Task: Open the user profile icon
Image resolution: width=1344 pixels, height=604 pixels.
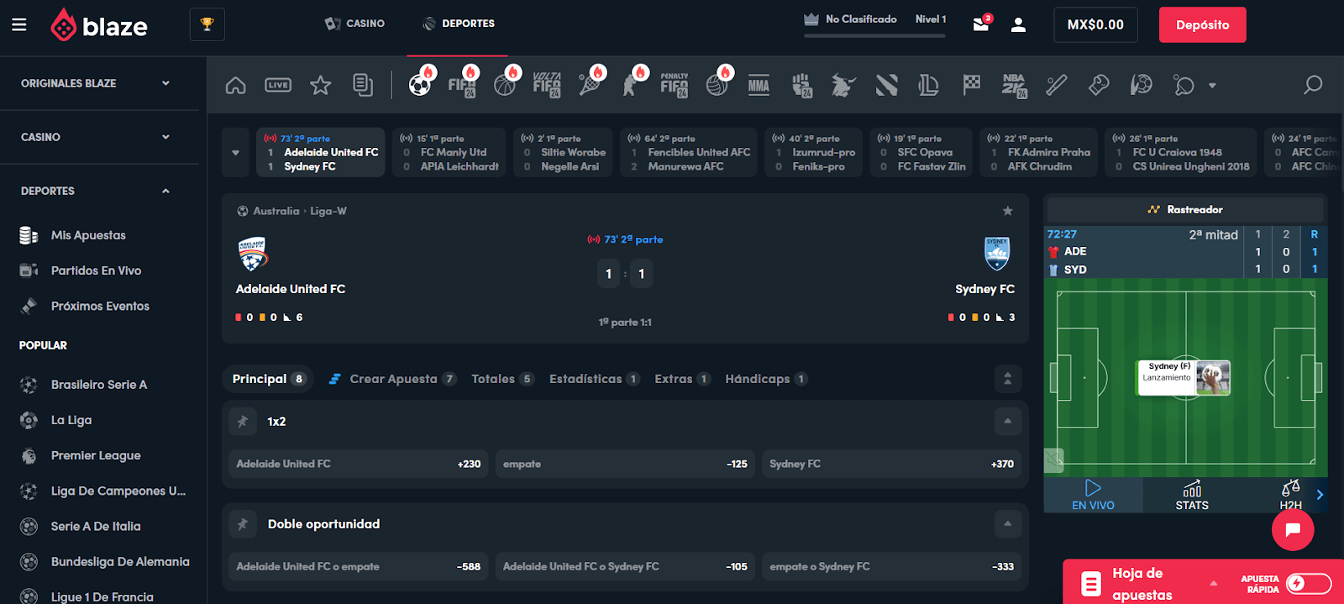Action: pos(1018,25)
